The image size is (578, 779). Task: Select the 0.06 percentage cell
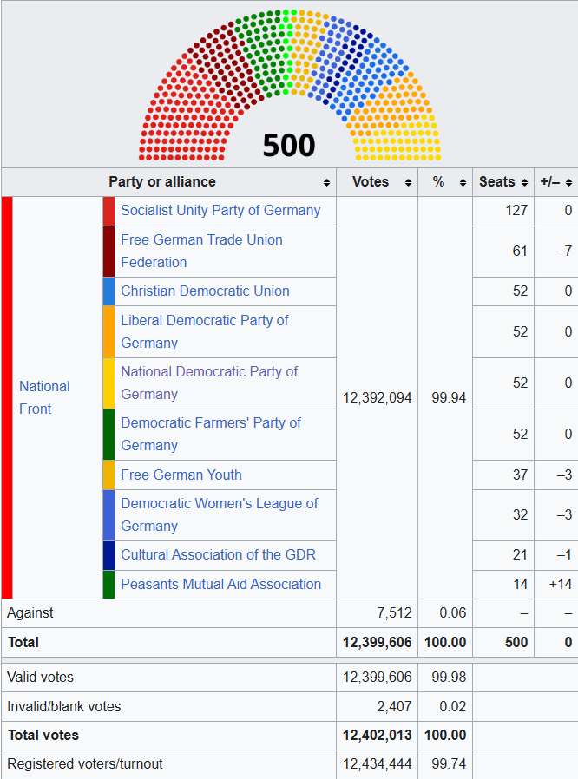tap(445, 613)
